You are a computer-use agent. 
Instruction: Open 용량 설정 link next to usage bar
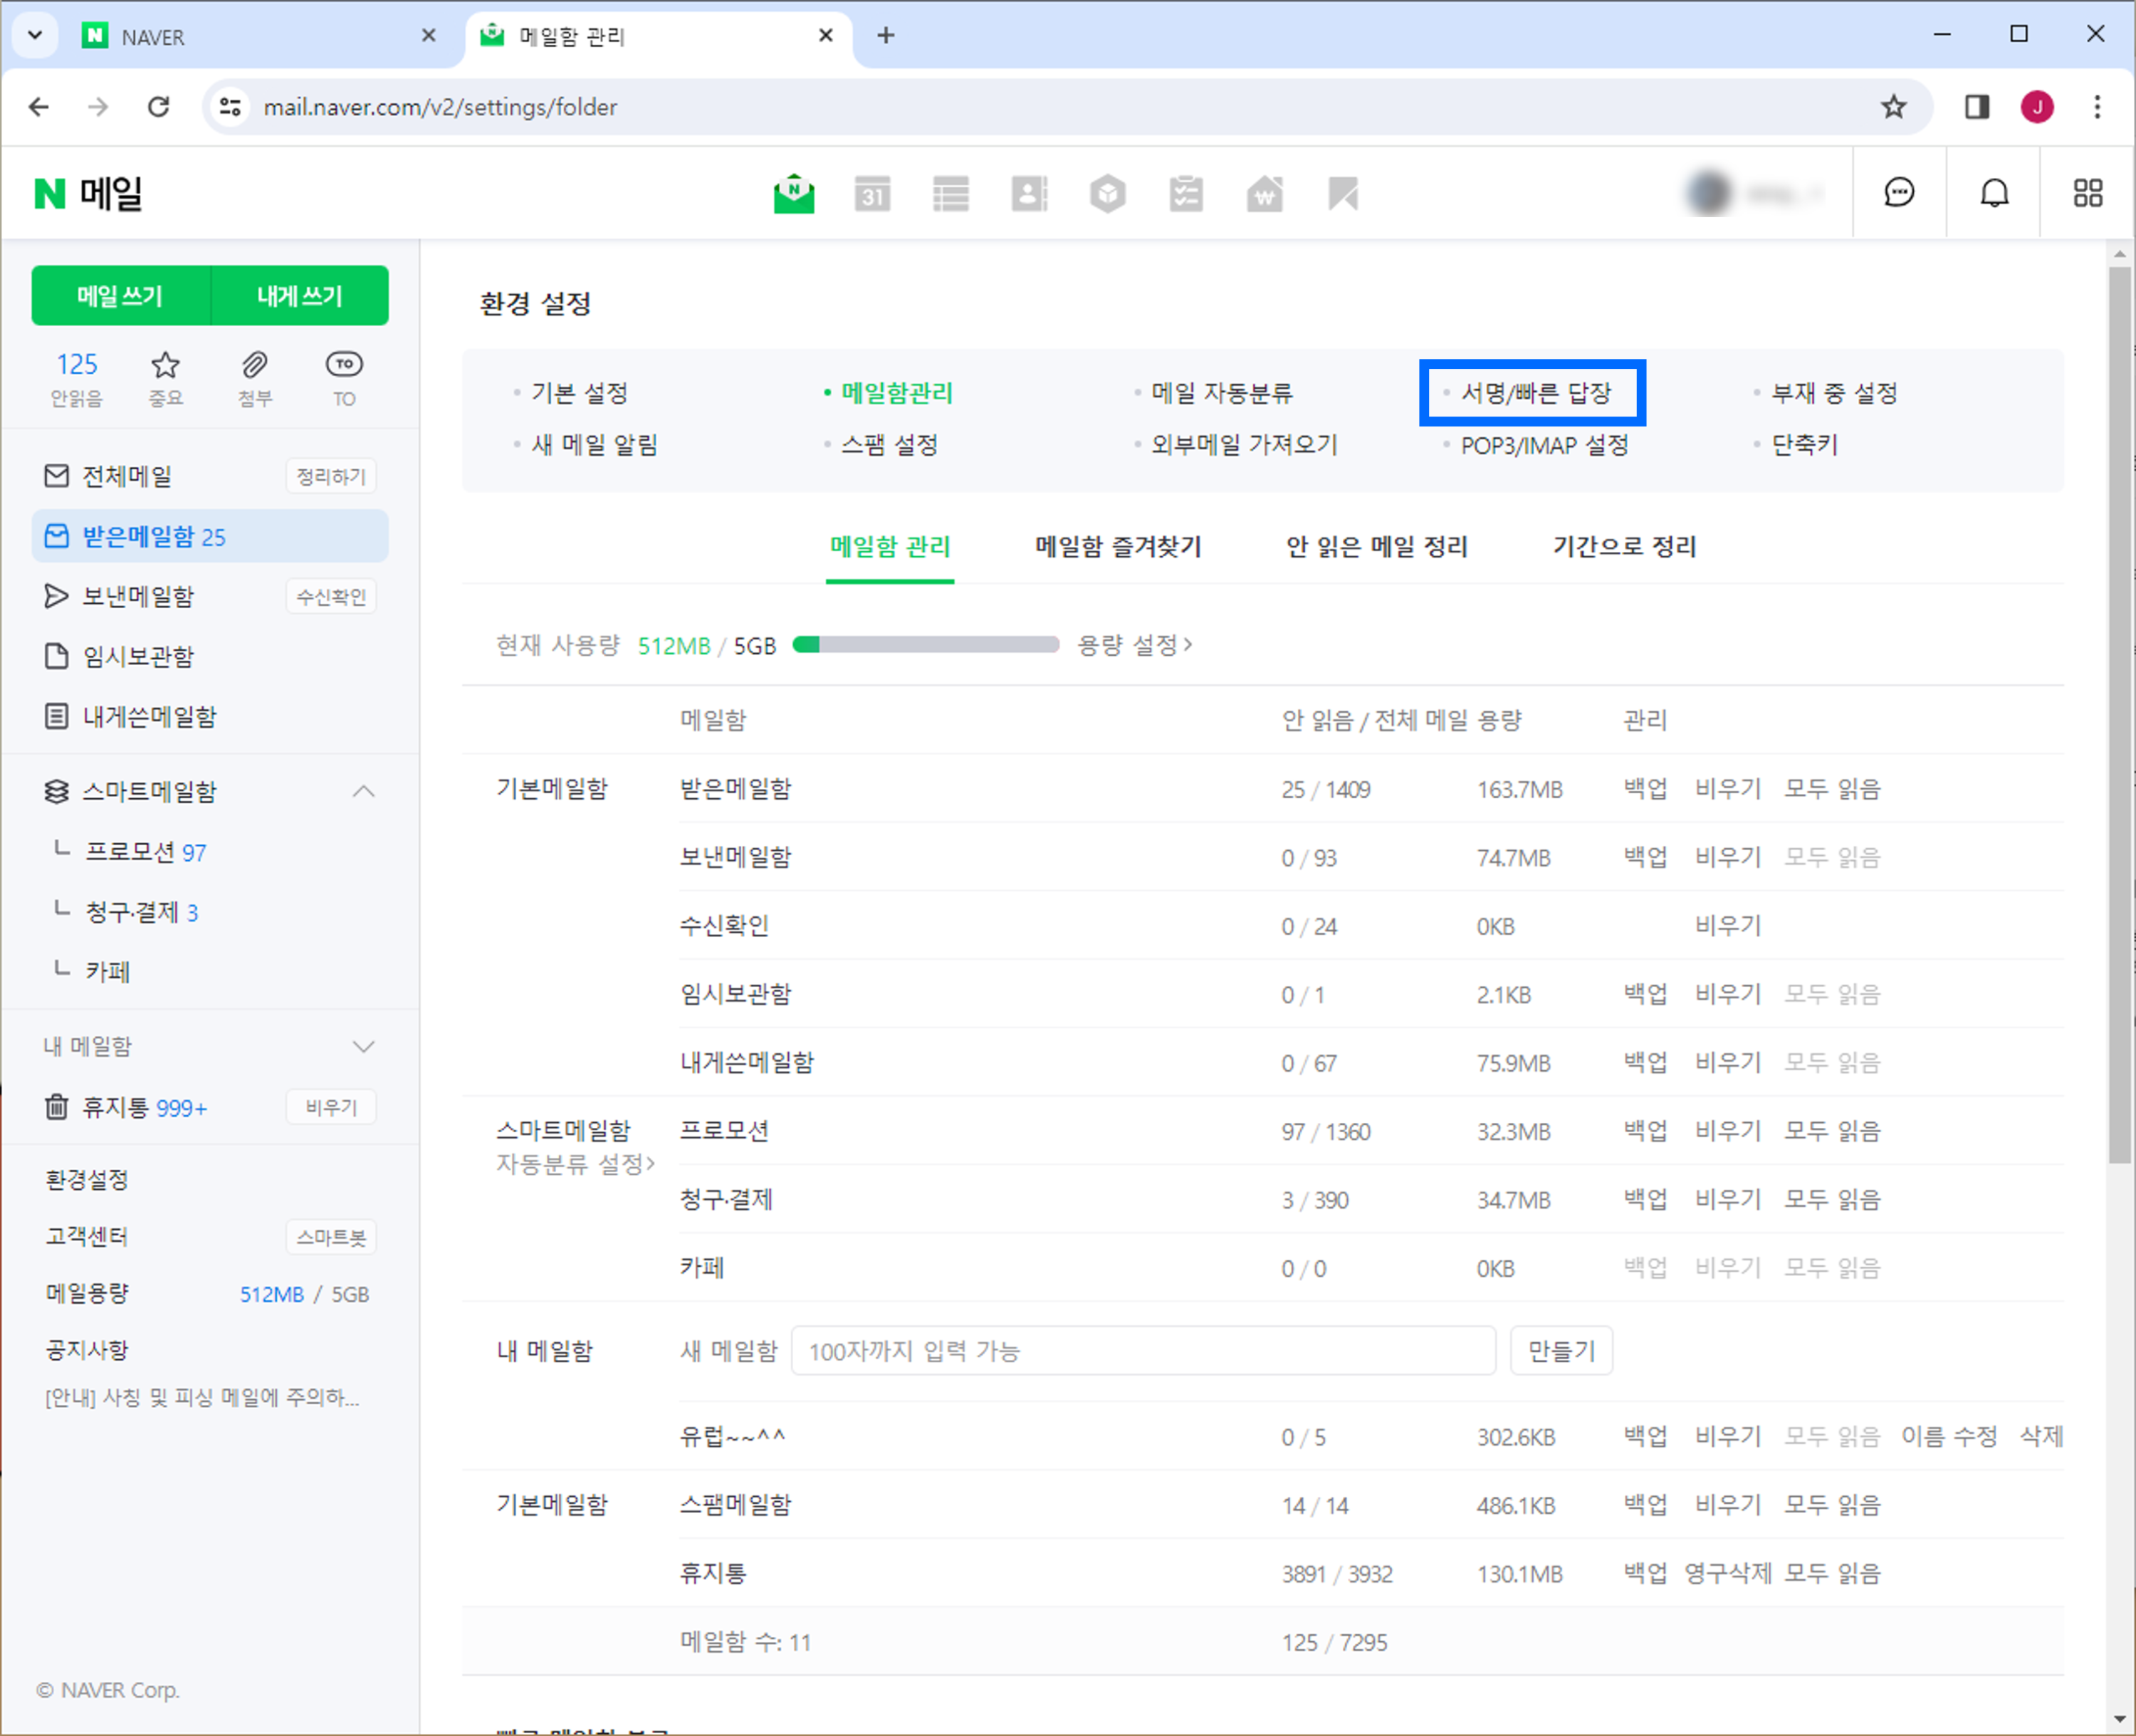[x=1134, y=645]
